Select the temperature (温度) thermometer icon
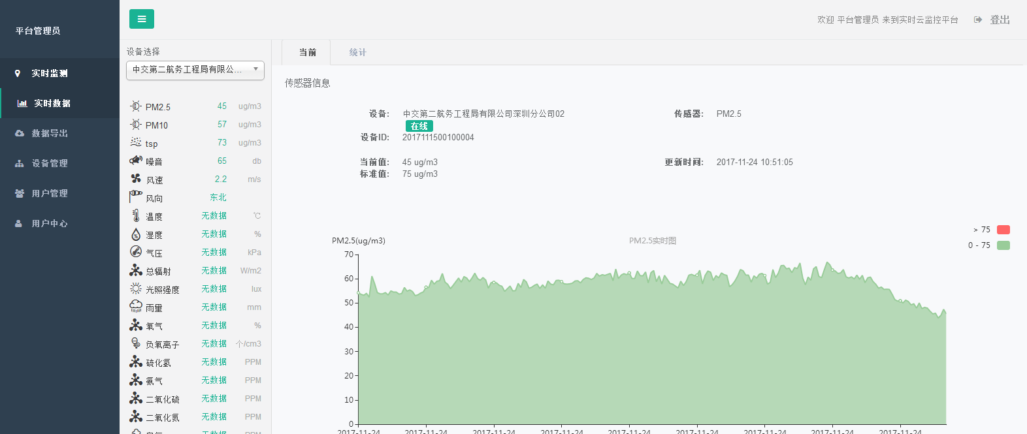This screenshot has height=434, width=1027. [x=135, y=215]
